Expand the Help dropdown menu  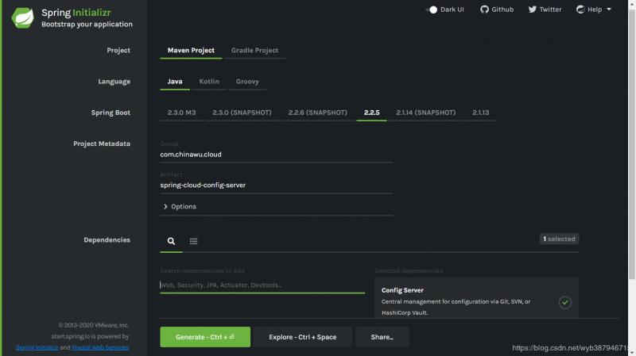pyautogui.click(x=593, y=10)
